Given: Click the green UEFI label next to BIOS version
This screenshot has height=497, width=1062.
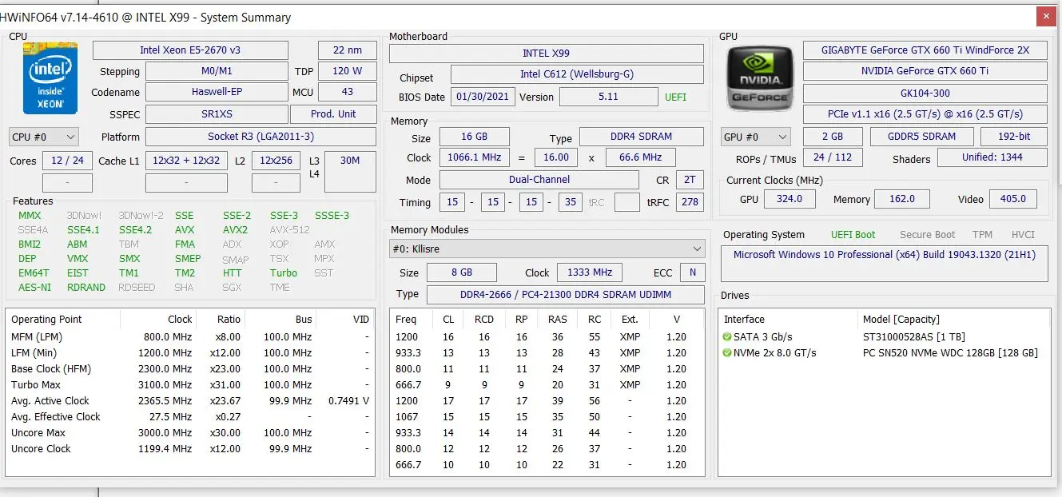Looking at the screenshot, I should [x=675, y=97].
